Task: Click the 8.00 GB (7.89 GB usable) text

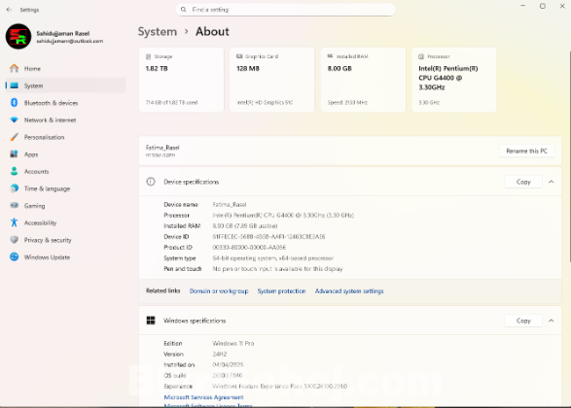Action: [x=245, y=225]
